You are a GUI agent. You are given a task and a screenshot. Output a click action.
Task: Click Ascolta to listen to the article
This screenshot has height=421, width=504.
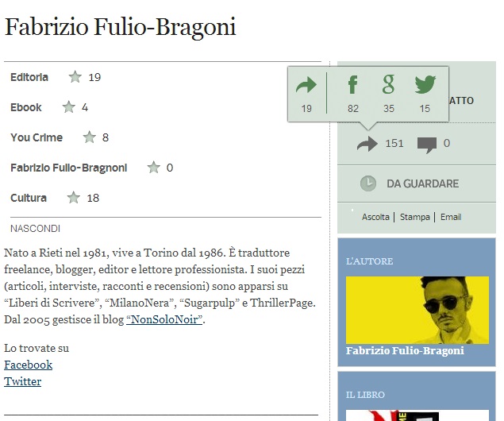coord(375,217)
